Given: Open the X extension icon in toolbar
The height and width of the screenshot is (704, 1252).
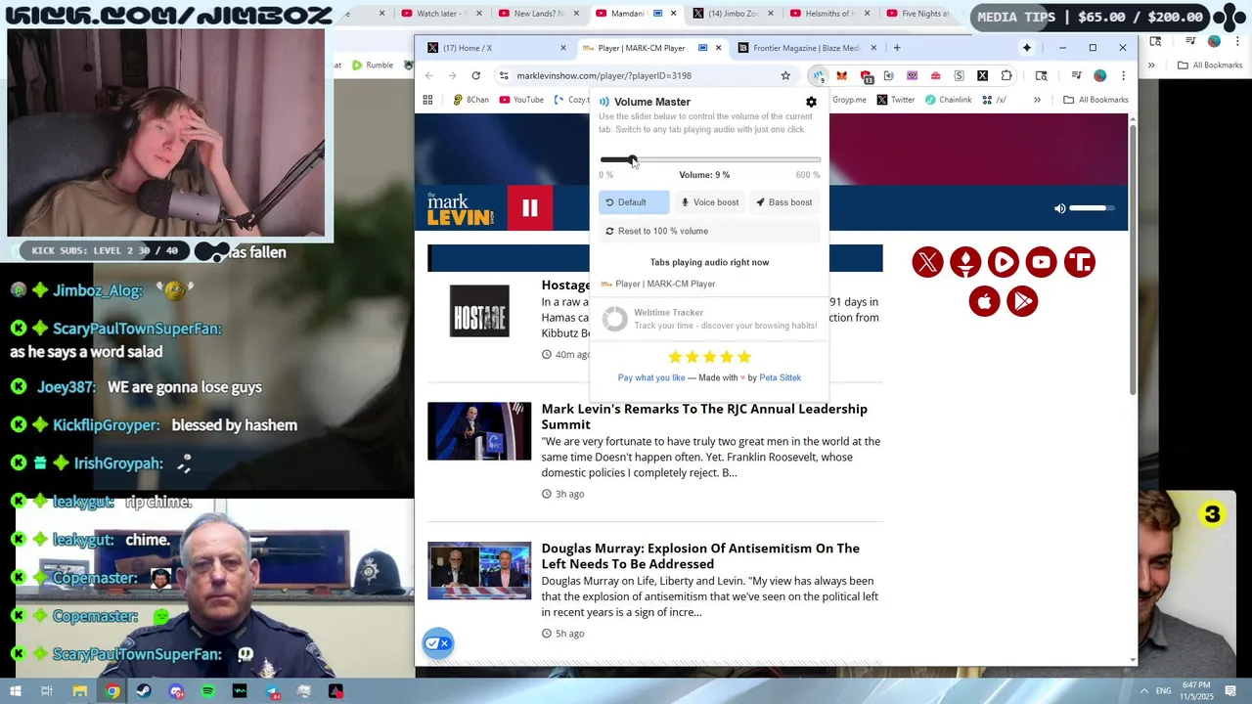Looking at the screenshot, I should (982, 75).
